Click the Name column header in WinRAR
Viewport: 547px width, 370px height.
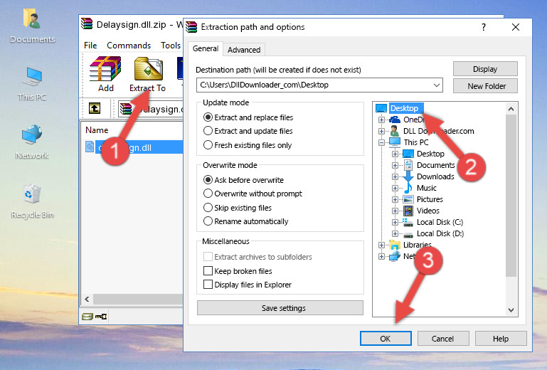tap(97, 130)
